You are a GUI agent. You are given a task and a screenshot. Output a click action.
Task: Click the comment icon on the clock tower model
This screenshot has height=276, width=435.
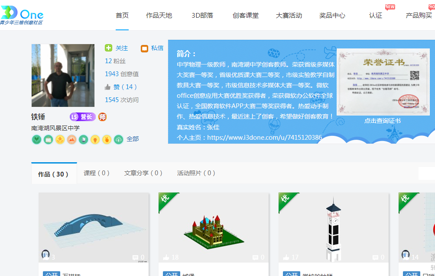click(375, 257)
